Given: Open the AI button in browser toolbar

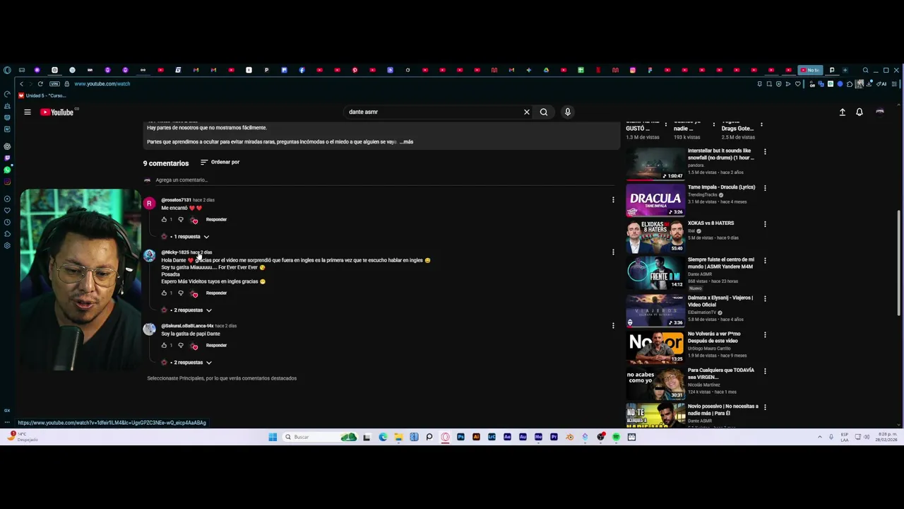Looking at the screenshot, I should pyautogui.click(x=883, y=83).
